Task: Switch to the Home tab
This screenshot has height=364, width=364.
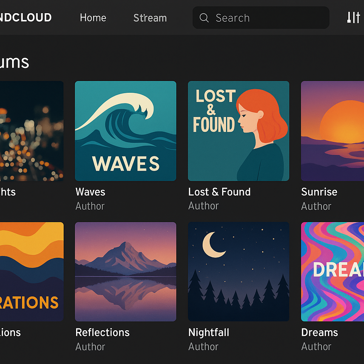Action: click(93, 18)
